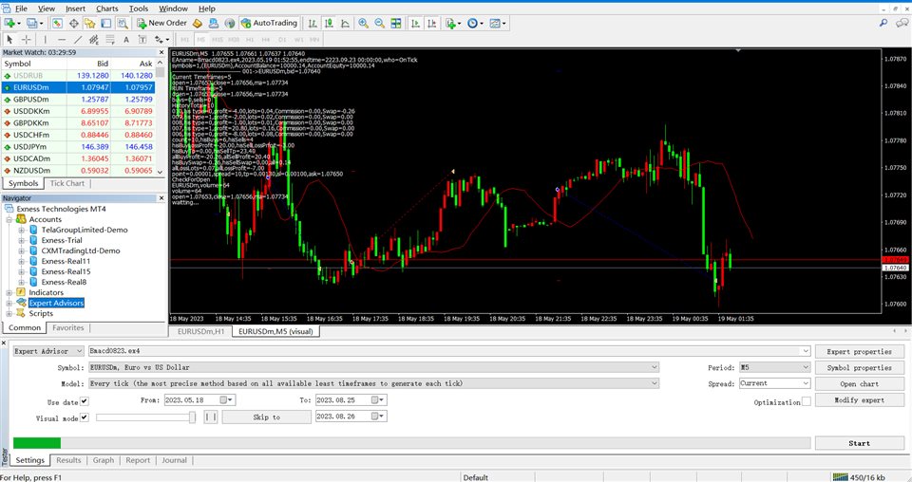Open MetaEditor with the yellow book icon
This screenshot has width=912, height=482.
198,23
